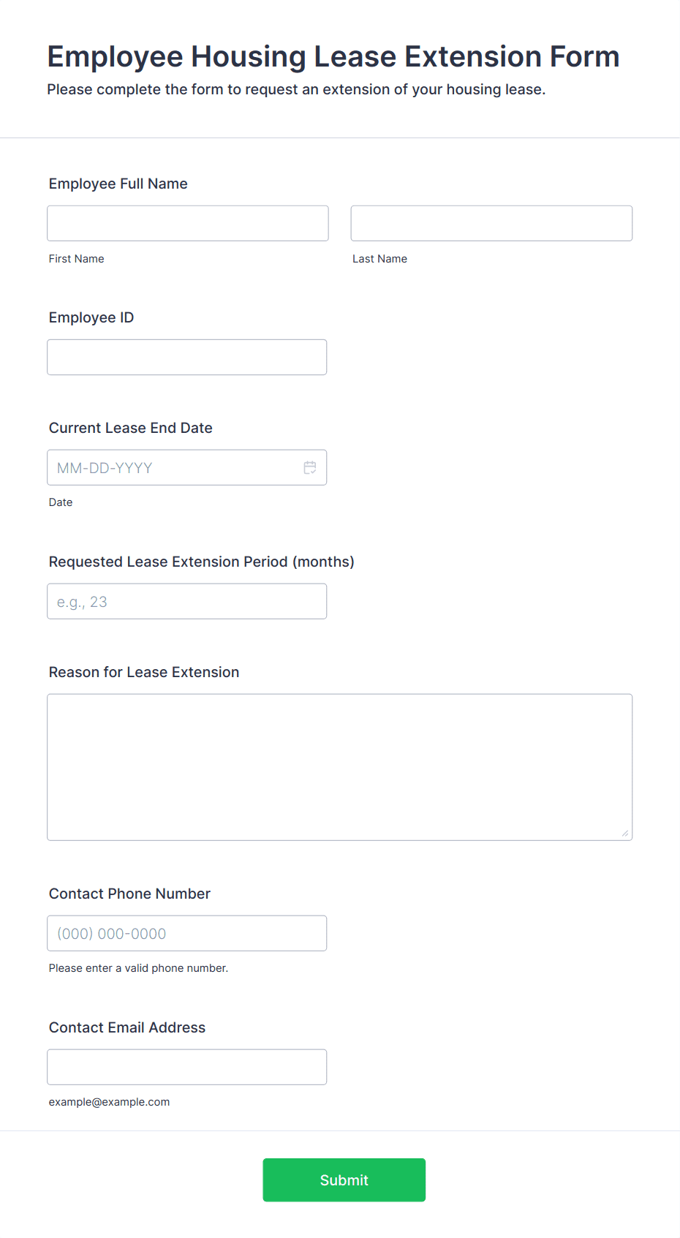Click the Reason for Lease Extension textarea
This screenshot has width=680, height=1238.
coord(340,767)
